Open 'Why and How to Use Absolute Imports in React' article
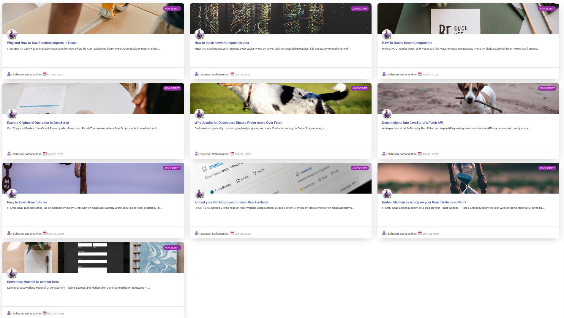Image resolution: width=564 pixels, height=318 pixels. (x=42, y=43)
